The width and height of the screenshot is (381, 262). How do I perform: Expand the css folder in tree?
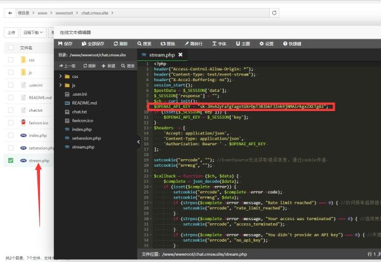(60, 76)
